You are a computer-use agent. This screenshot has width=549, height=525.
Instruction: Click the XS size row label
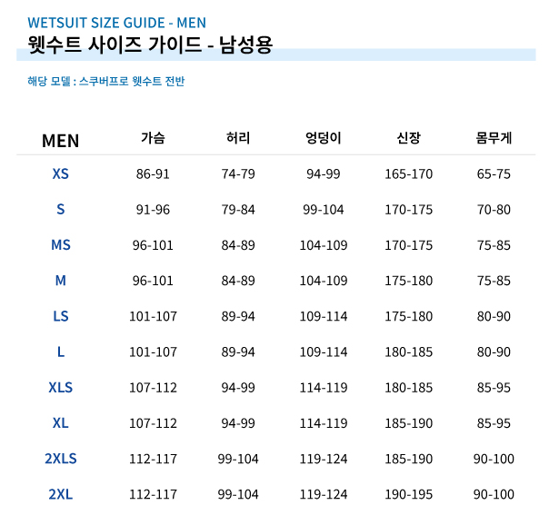pos(60,173)
